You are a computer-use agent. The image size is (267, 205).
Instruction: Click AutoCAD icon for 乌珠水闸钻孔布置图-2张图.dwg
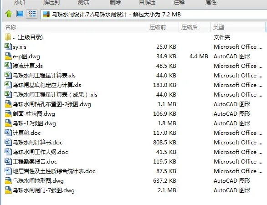point(8,104)
